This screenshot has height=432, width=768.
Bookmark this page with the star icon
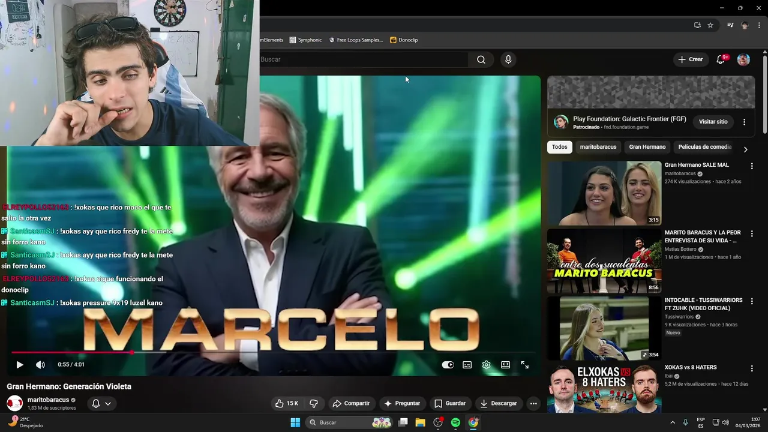click(x=710, y=25)
